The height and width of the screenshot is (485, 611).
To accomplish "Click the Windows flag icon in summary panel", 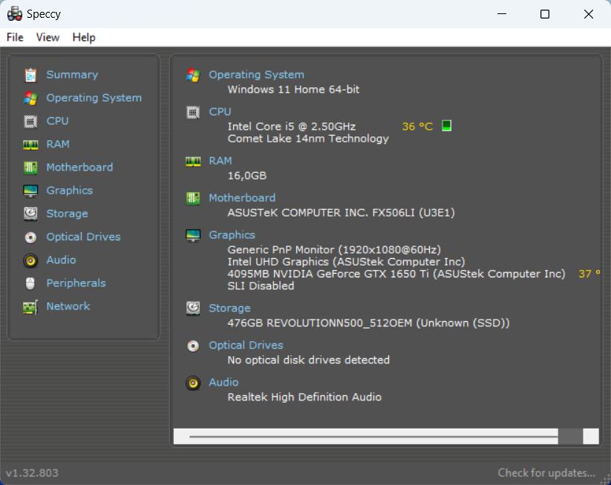I will point(193,75).
